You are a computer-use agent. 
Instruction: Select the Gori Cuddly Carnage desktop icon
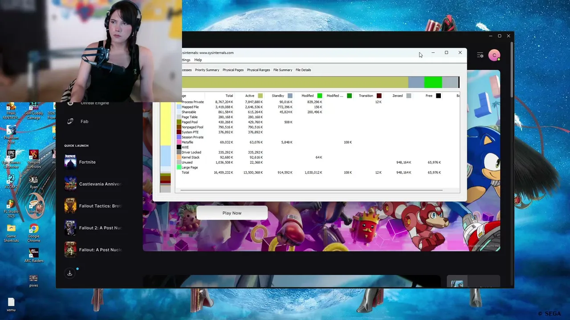(x=33, y=111)
